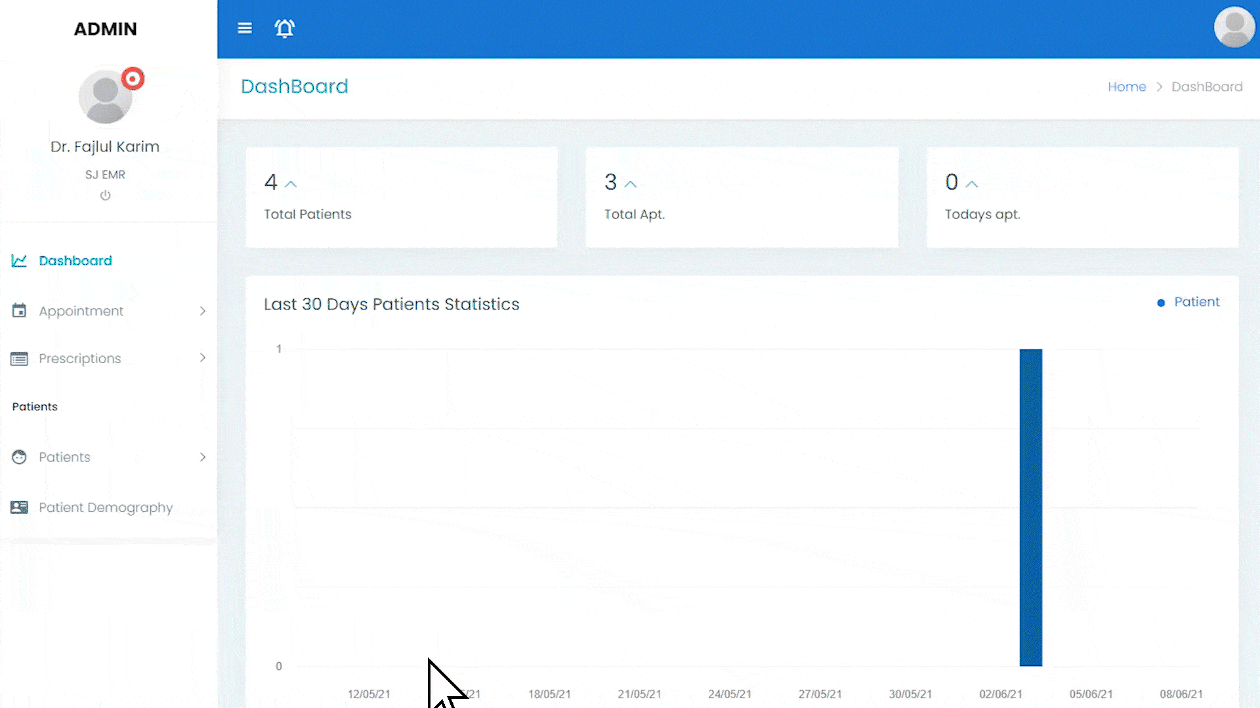1260x708 pixels.
Task: Click the ADMIN logo text
Action: pos(105,29)
